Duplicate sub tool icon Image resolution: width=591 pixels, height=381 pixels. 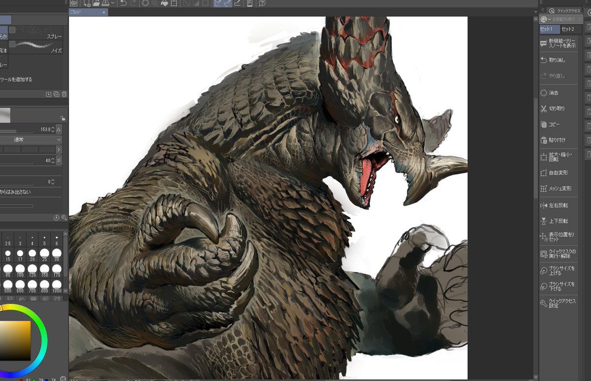point(56,94)
